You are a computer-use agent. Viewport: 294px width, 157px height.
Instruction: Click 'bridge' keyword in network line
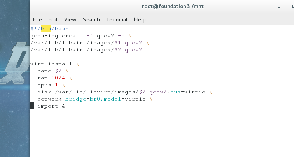pos(75,99)
